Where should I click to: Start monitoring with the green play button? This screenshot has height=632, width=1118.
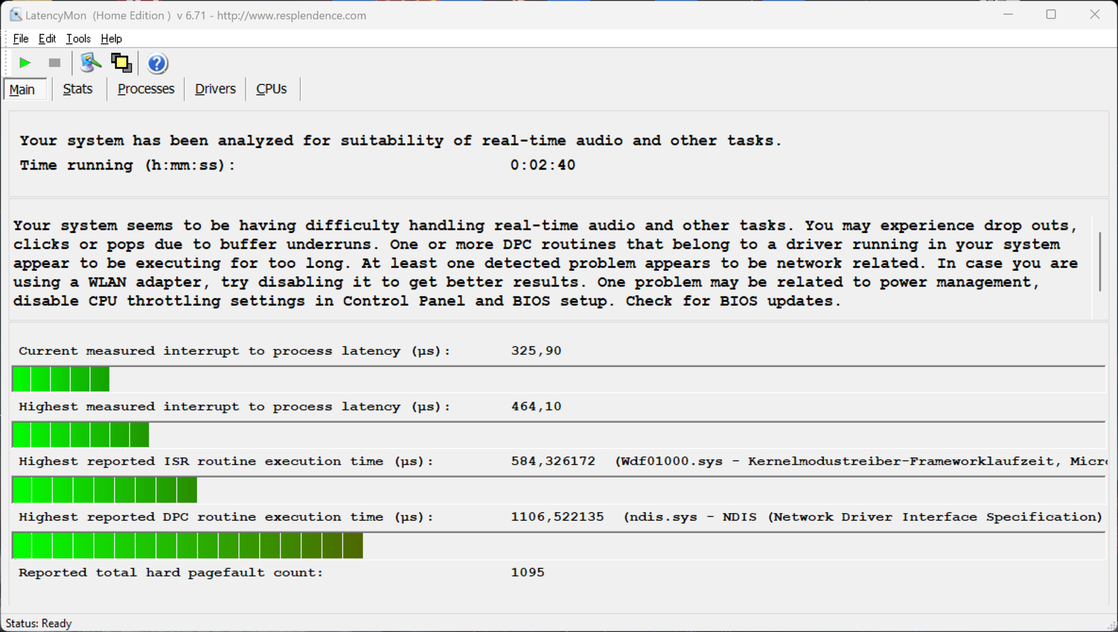coord(24,63)
